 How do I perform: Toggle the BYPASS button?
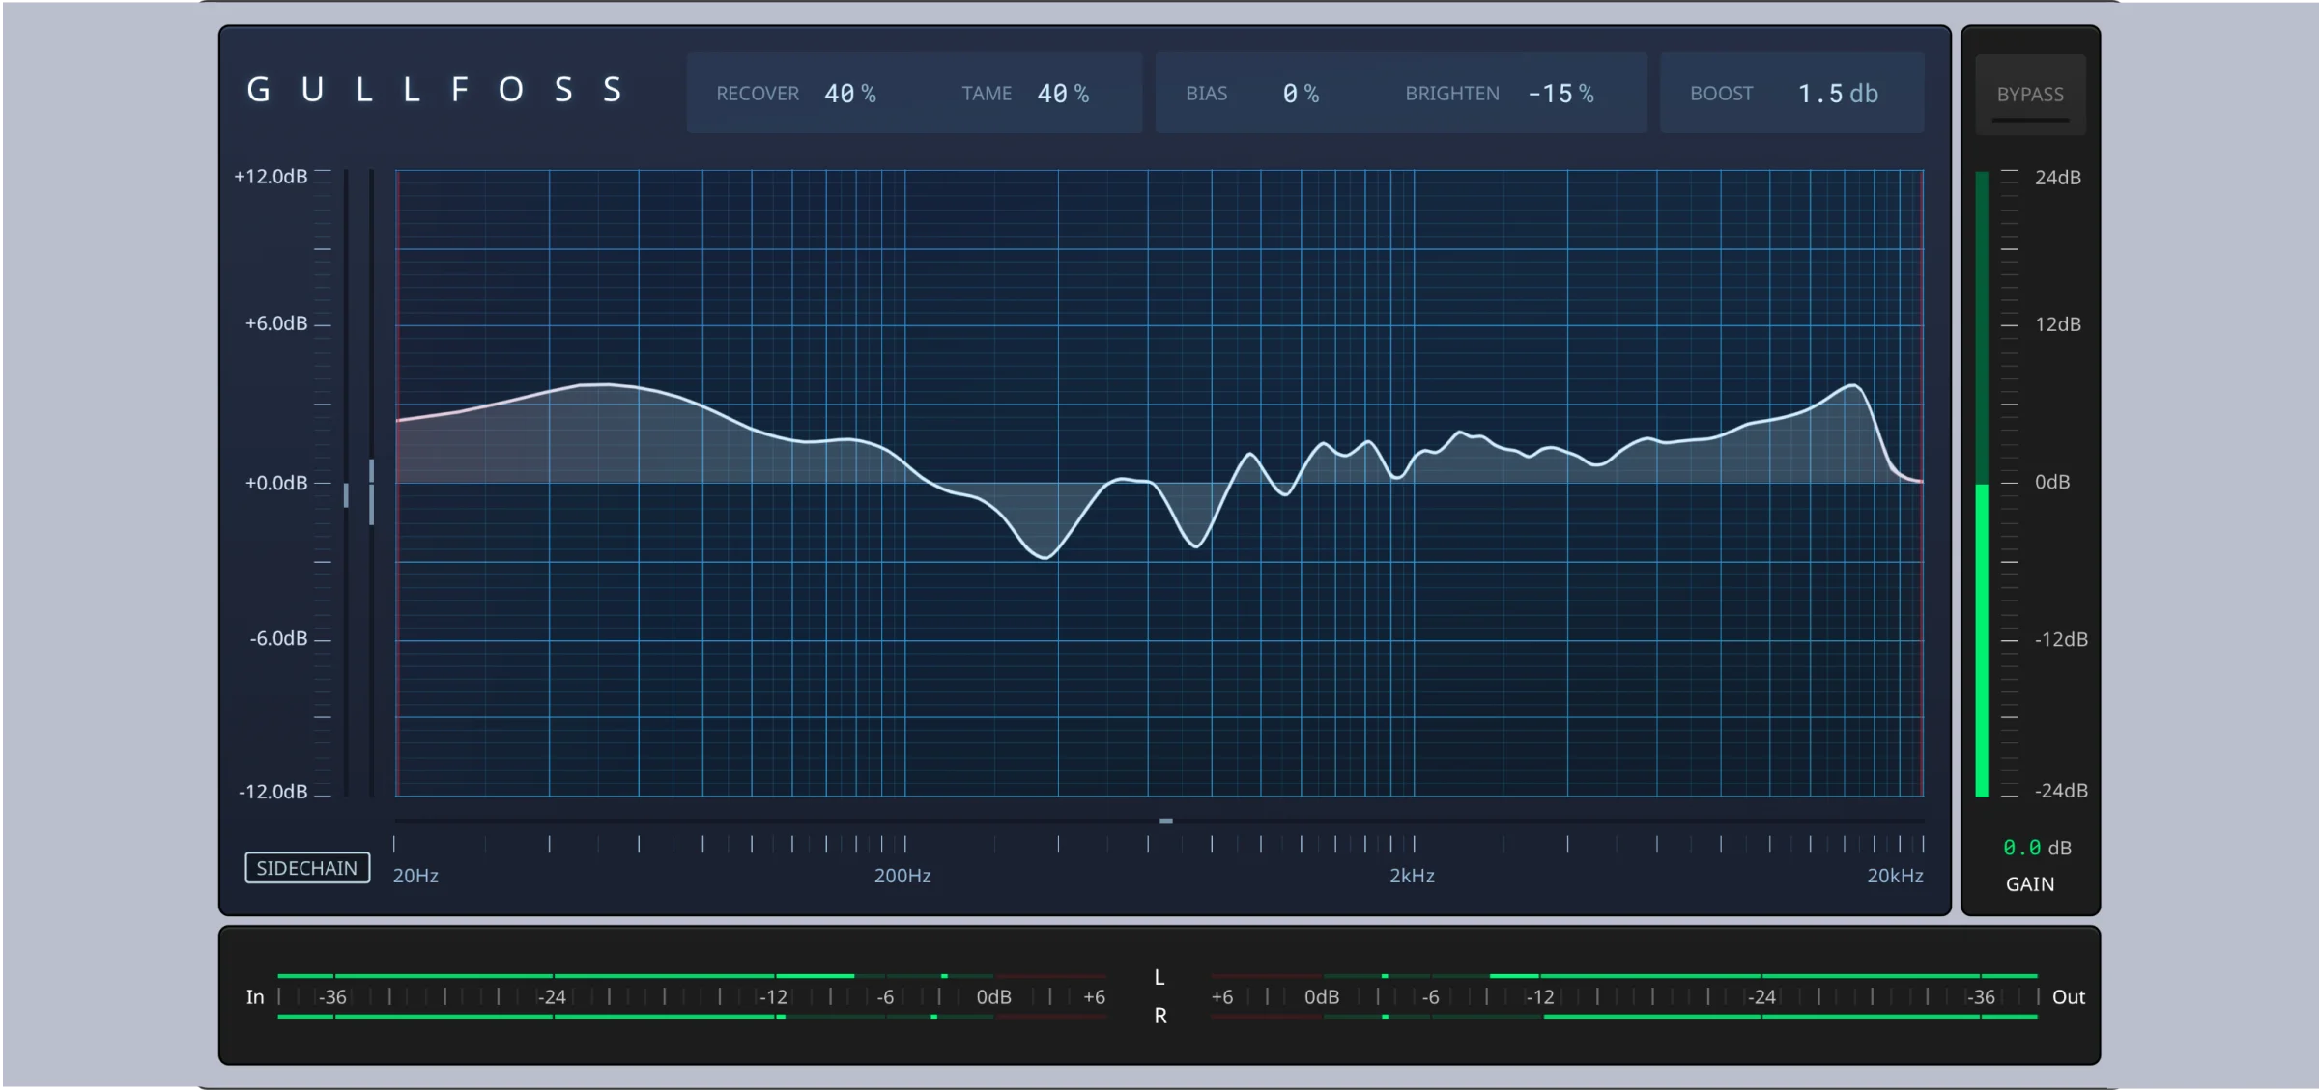2030,95
